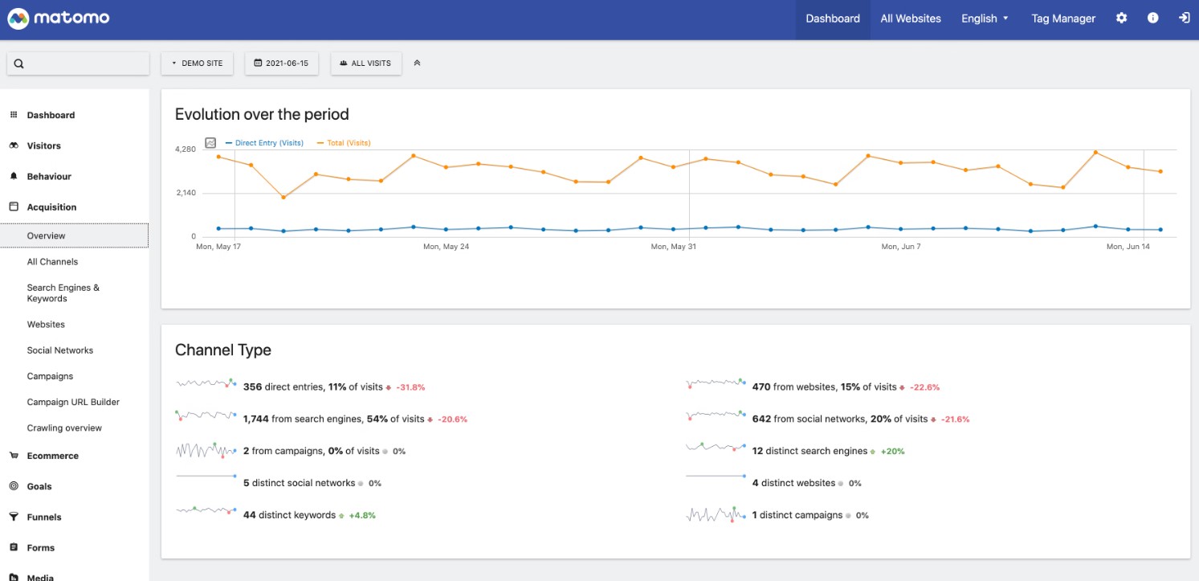Open the Campaign URL Builder page
Screen dimensions: 1199x581
point(73,402)
